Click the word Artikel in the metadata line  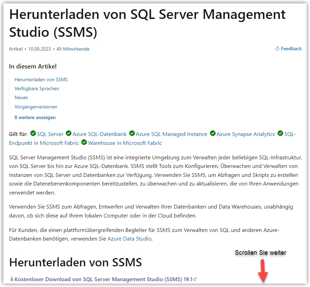coord(16,49)
